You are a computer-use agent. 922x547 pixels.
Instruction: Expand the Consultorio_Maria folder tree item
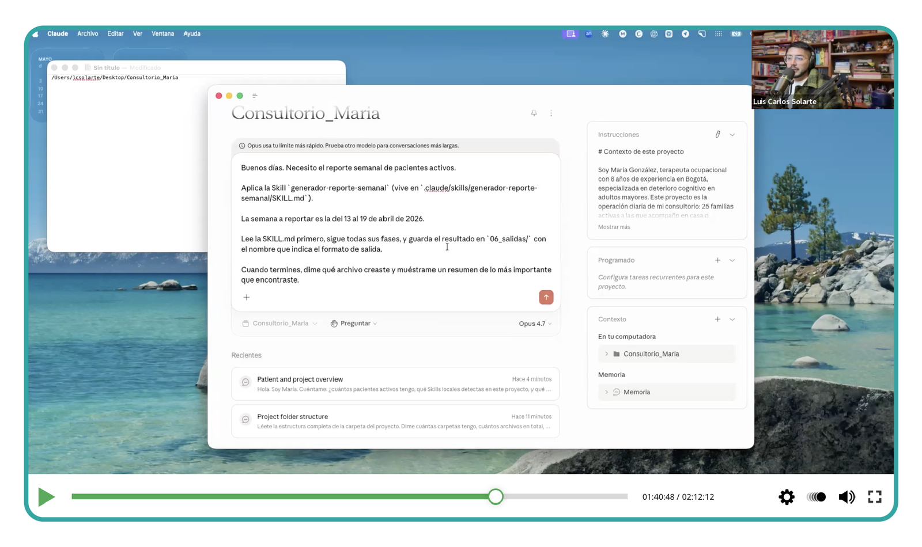606,354
